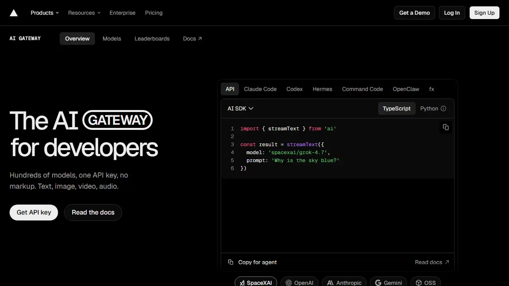Click the info icon beside Python
Viewport: 509px width, 286px height.
[443, 108]
